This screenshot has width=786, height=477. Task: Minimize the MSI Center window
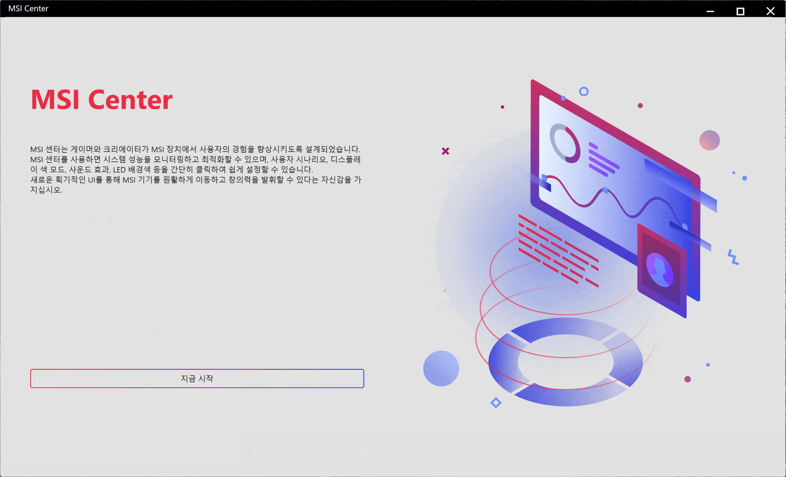710,11
